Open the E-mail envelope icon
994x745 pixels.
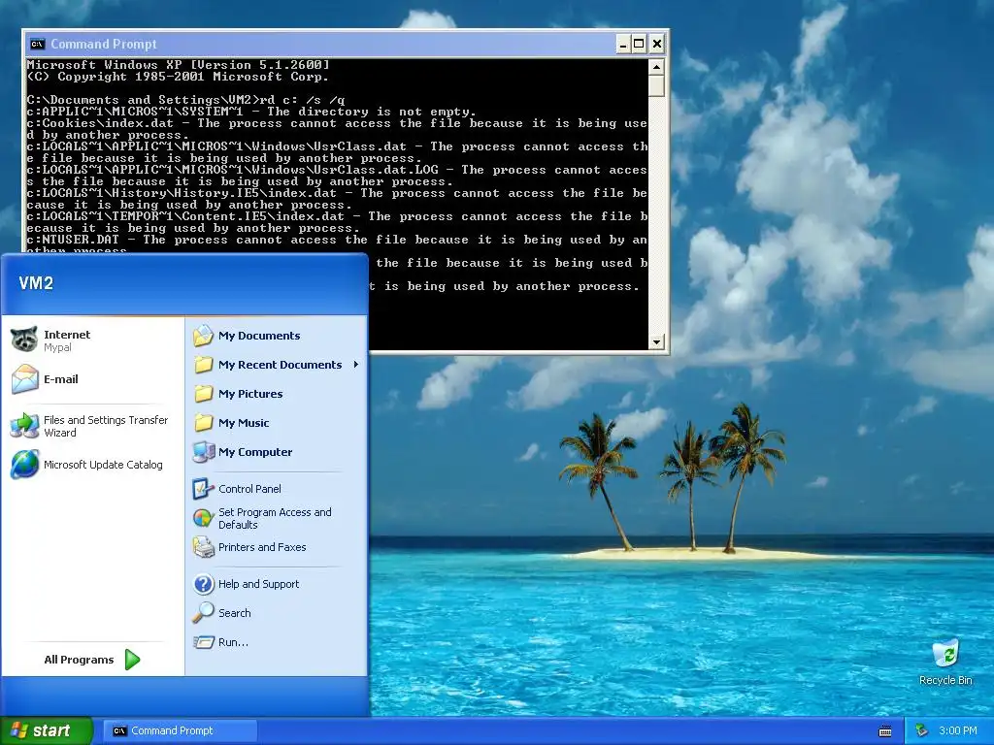[24, 379]
